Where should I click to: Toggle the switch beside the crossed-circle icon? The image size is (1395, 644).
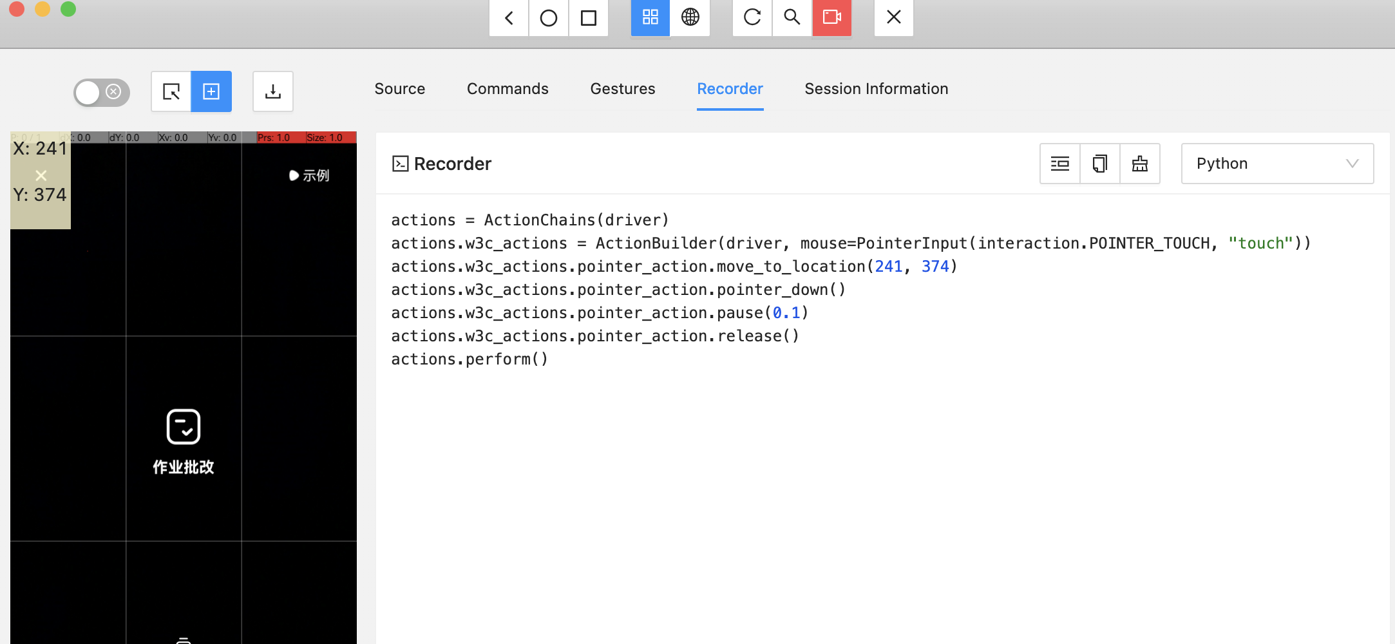coord(100,92)
